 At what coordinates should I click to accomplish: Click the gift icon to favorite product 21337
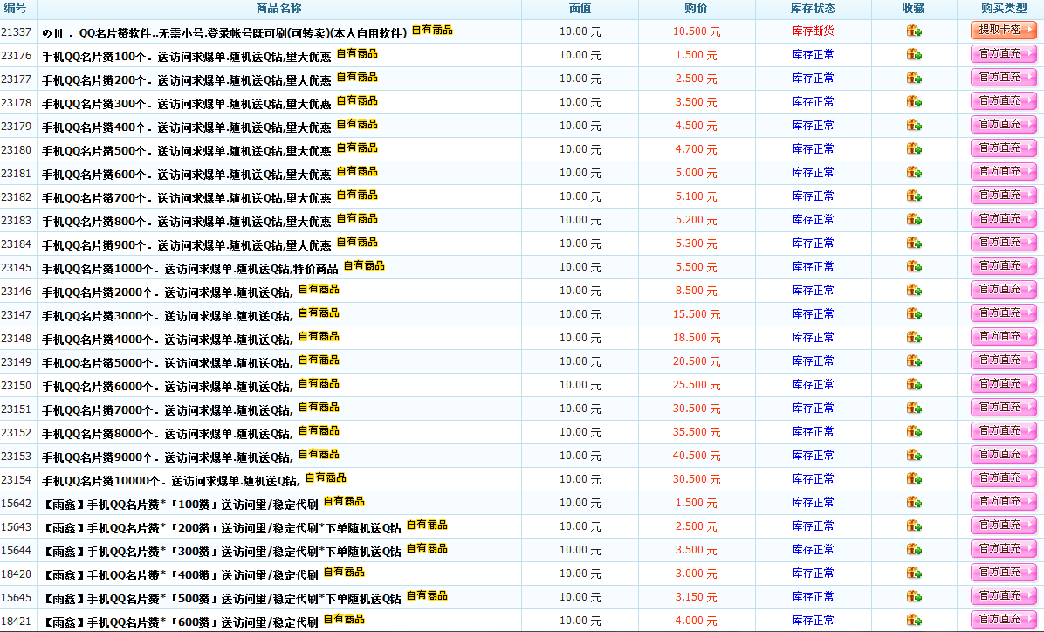pyautogui.click(x=913, y=31)
